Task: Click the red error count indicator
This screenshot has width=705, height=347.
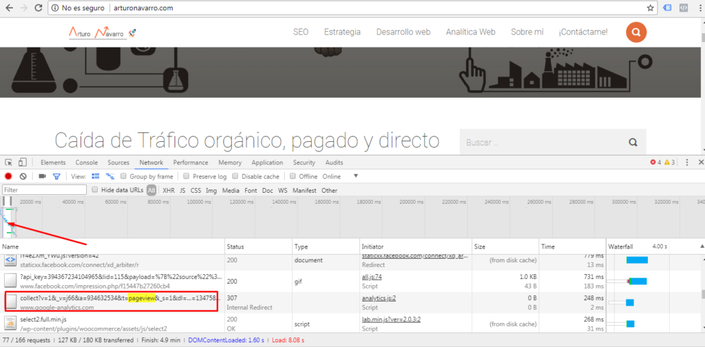Action: click(x=655, y=162)
